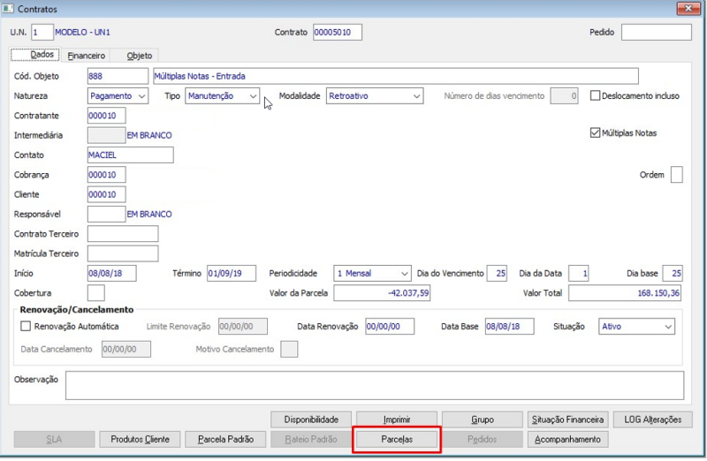Switch to the Dados tab
This screenshot has height=461, width=707.
[x=35, y=55]
